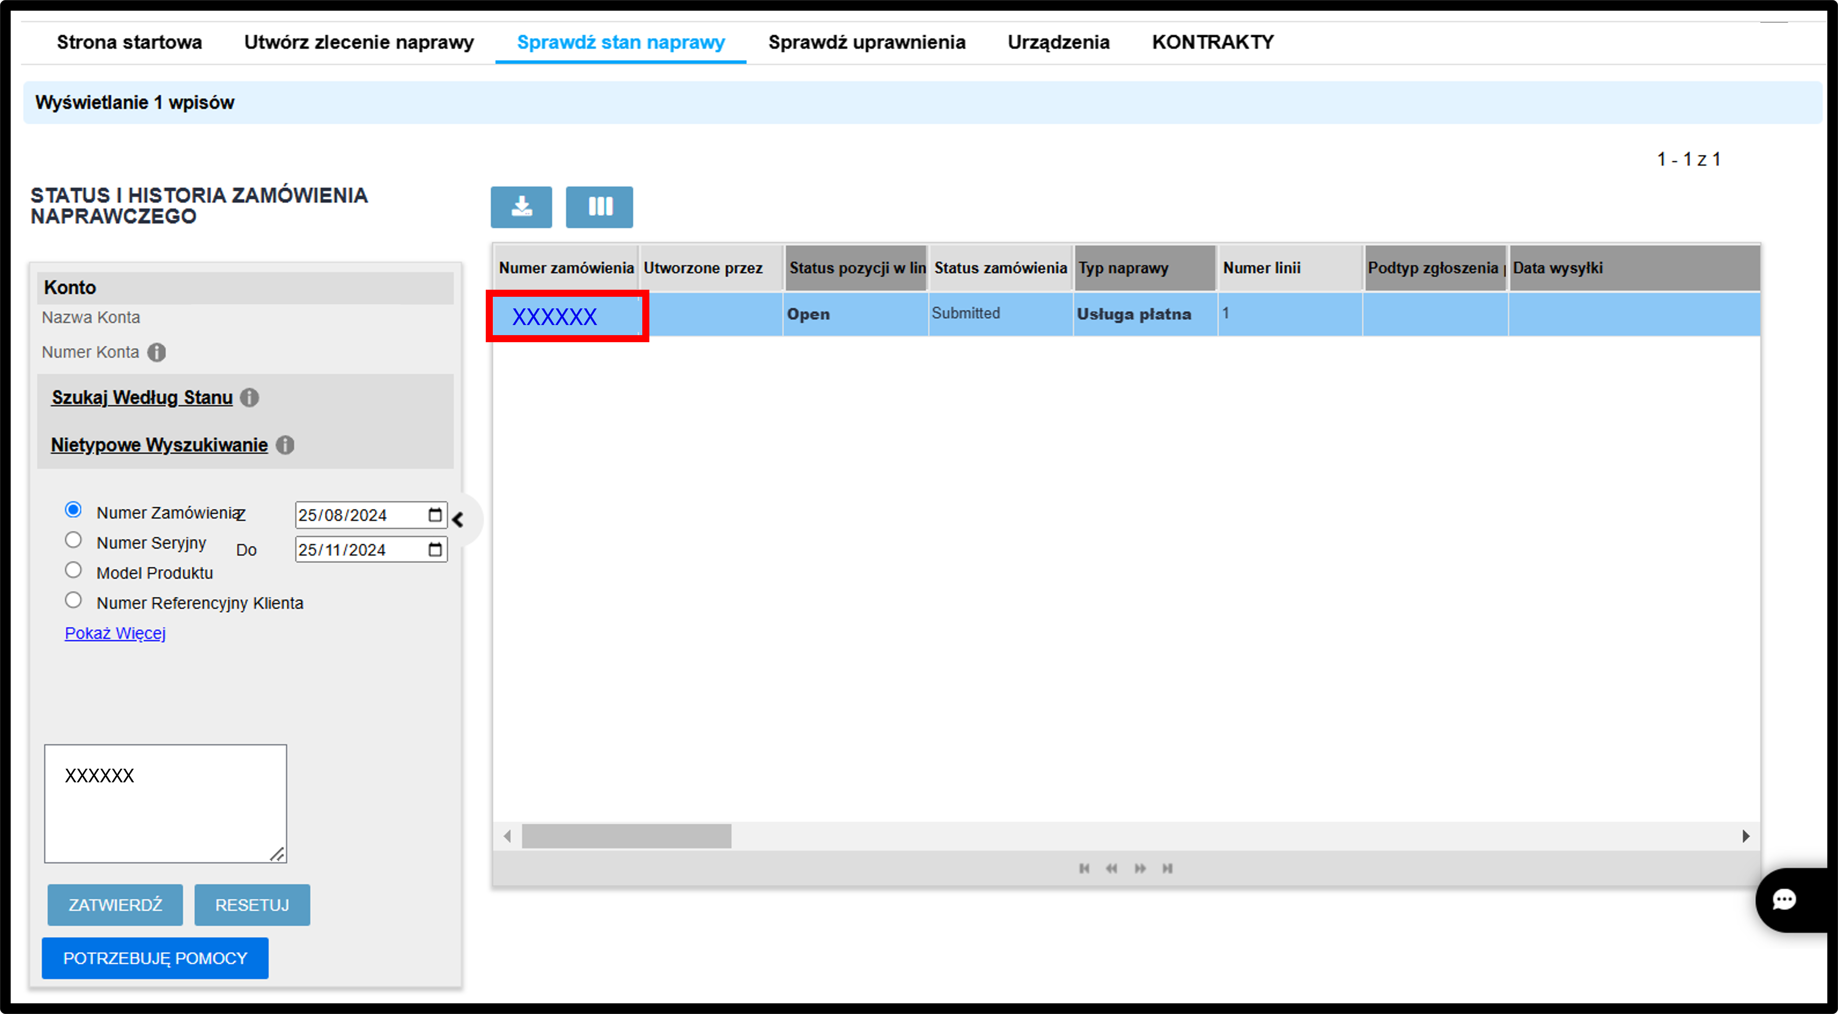Select Numer Referencyjny Klienta radio option

(x=73, y=600)
